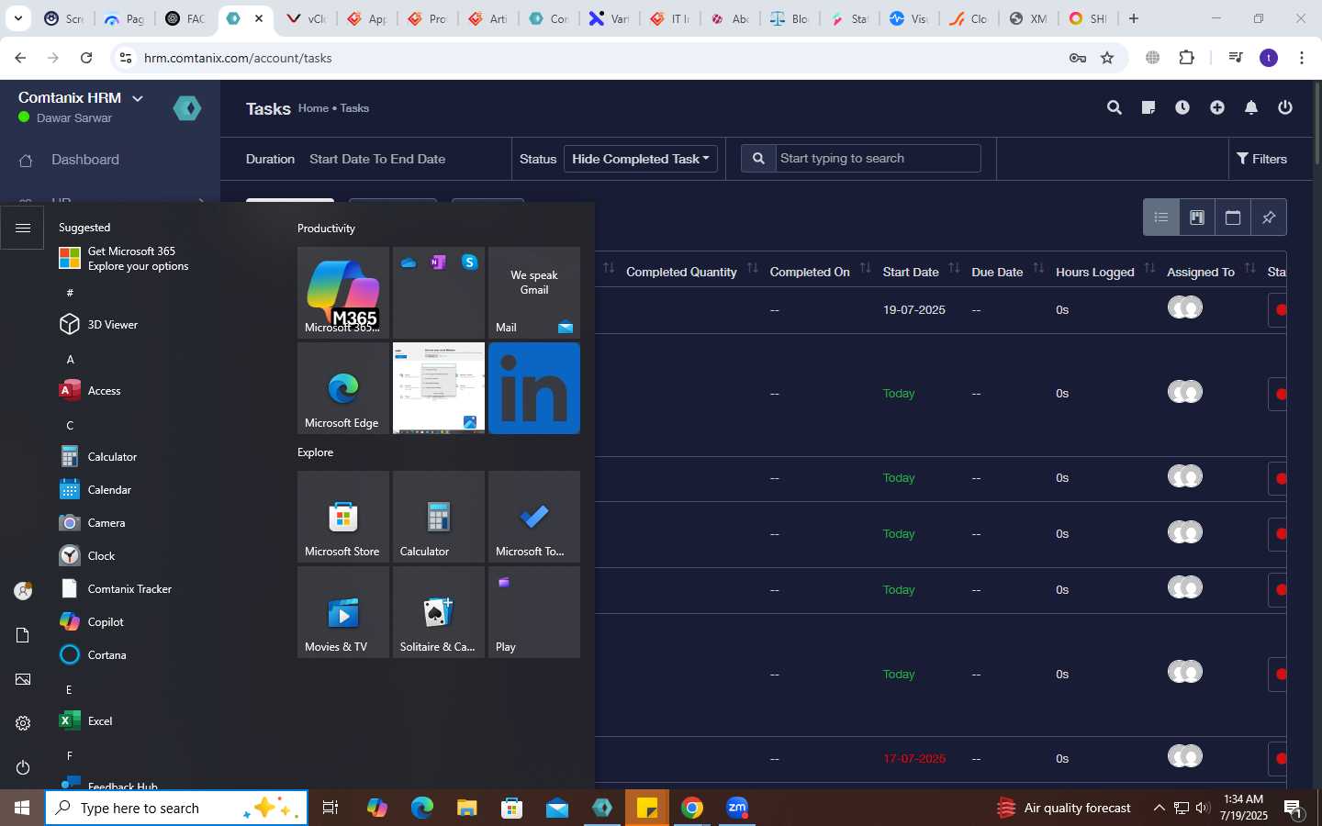The width and height of the screenshot is (1322, 826).
Task: Sort by Completed On column
Action: point(865,269)
